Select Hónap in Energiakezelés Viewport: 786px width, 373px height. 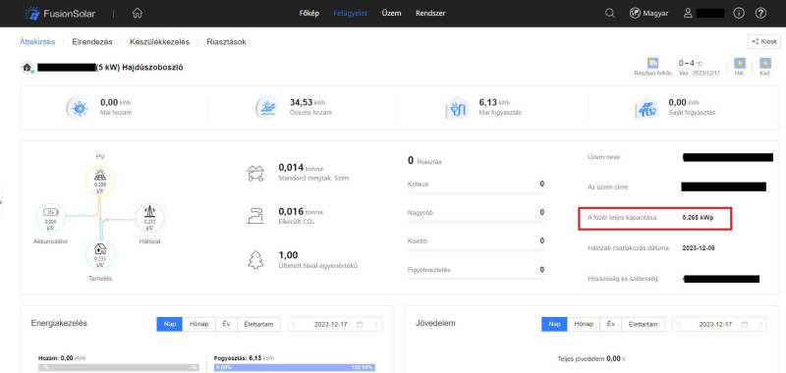(x=199, y=324)
